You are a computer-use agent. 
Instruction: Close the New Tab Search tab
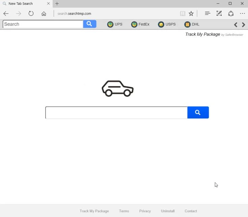pos(48,3)
